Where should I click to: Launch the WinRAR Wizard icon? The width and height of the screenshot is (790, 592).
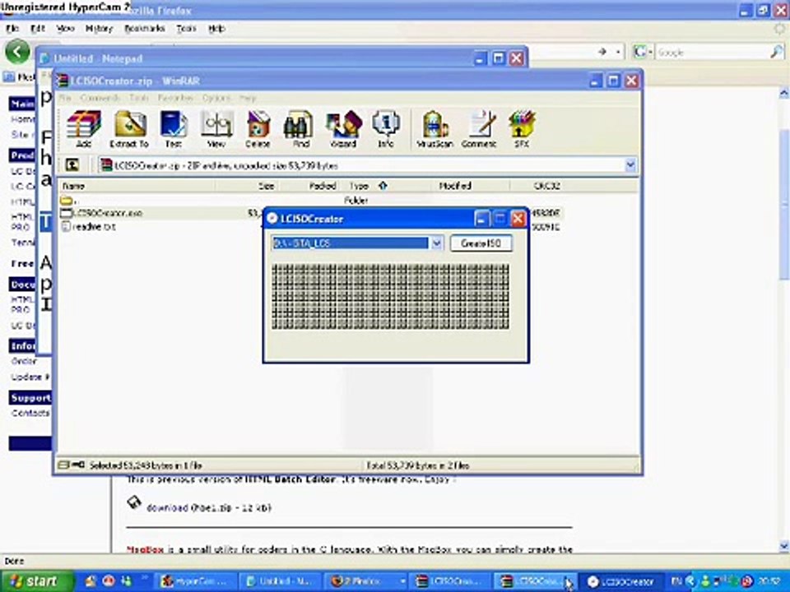click(344, 129)
